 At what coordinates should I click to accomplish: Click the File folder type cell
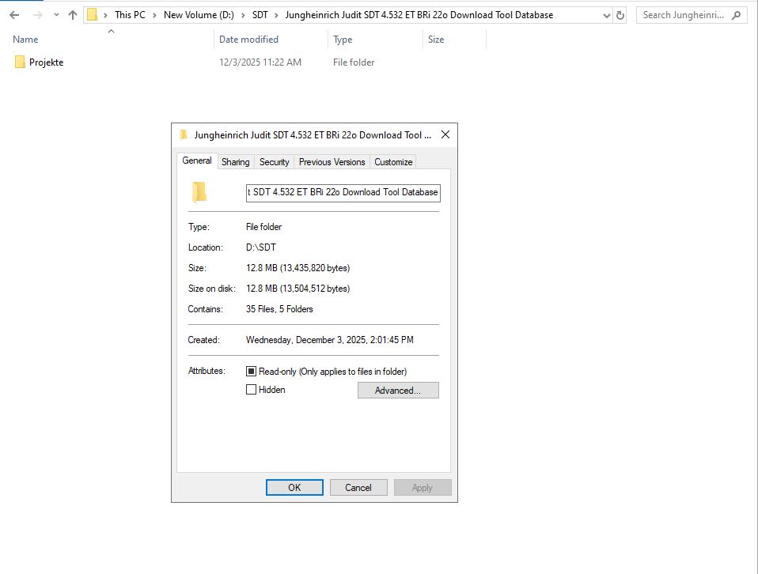coord(354,62)
